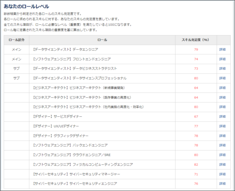Open 詳細 link for フィジカルコンピューティングエンジニア row
The image size is (235, 191).
[223, 165]
